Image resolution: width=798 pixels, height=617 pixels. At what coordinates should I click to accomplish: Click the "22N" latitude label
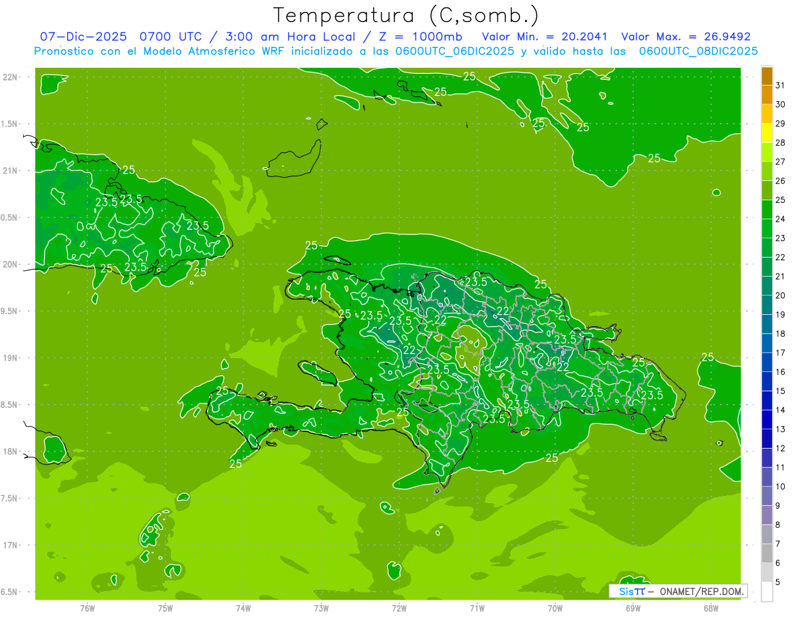click(11, 77)
